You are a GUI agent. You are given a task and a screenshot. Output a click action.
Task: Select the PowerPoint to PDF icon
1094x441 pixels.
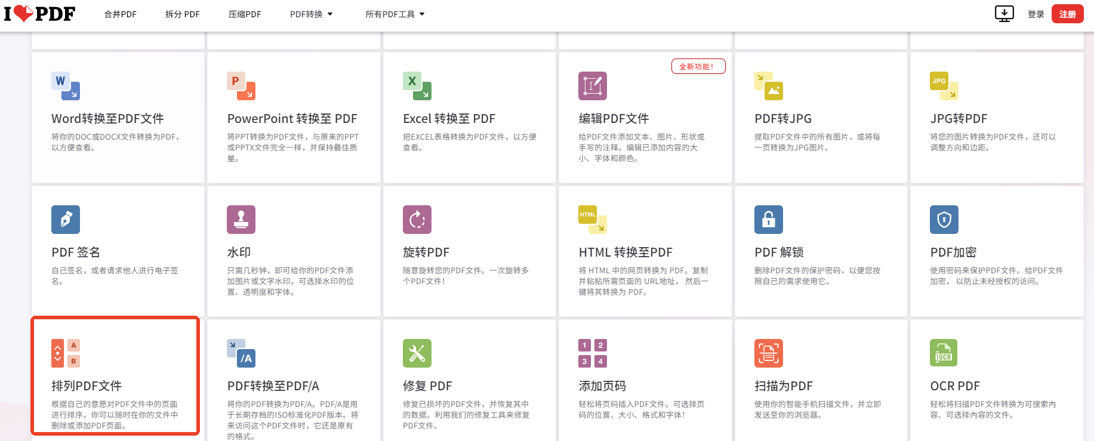pos(241,86)
